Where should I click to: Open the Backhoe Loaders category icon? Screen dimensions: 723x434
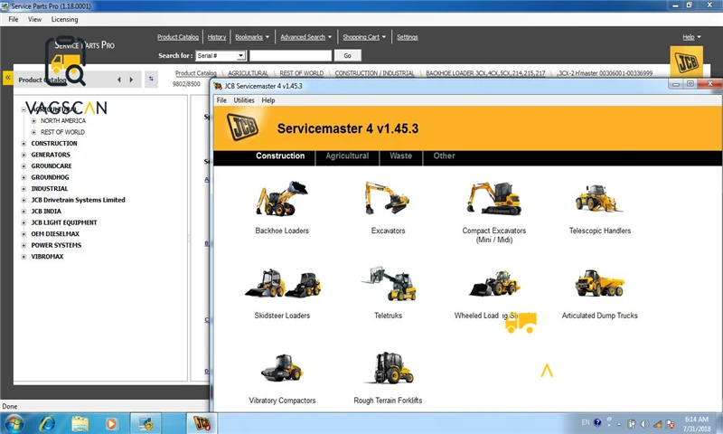pos(281,200)
